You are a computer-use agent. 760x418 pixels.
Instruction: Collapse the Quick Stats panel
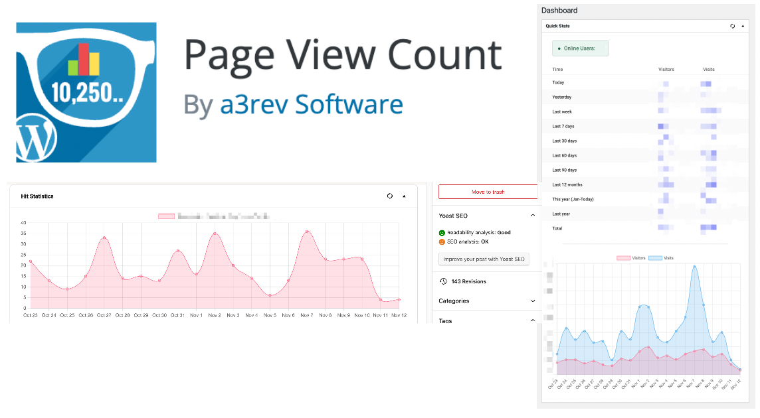coord(745,26)
